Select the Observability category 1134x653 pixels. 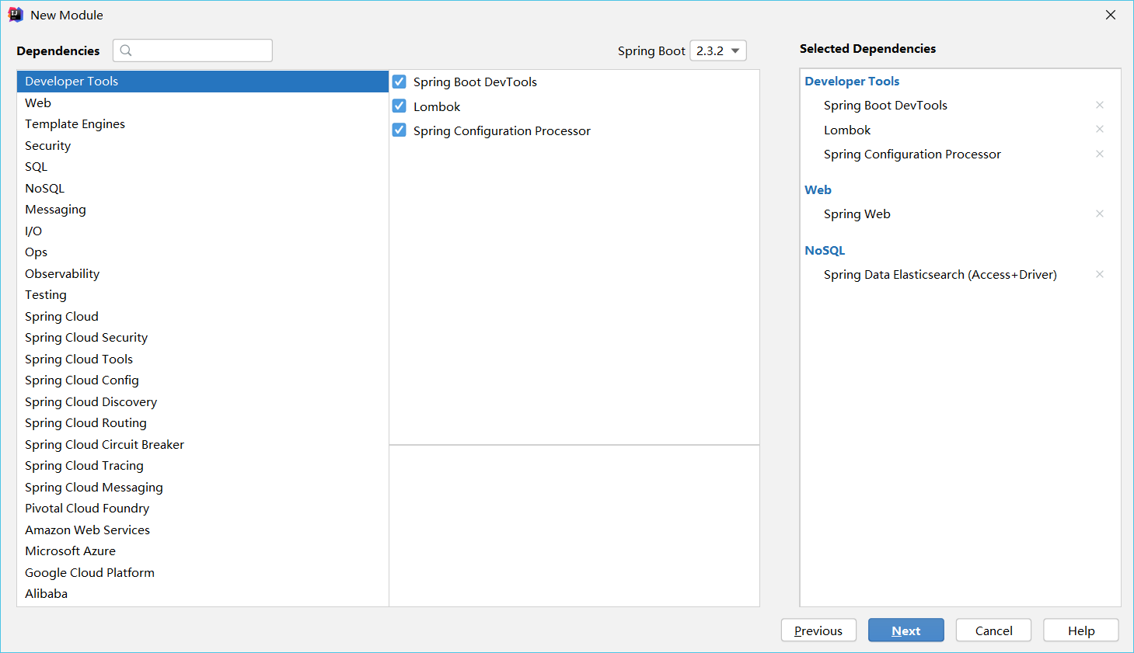[x=203, y=273]
